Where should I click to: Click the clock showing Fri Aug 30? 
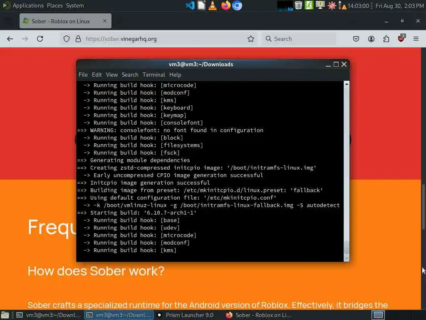point(399,5)
